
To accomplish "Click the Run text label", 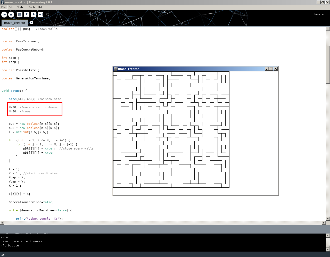I will tap(48, 14).
